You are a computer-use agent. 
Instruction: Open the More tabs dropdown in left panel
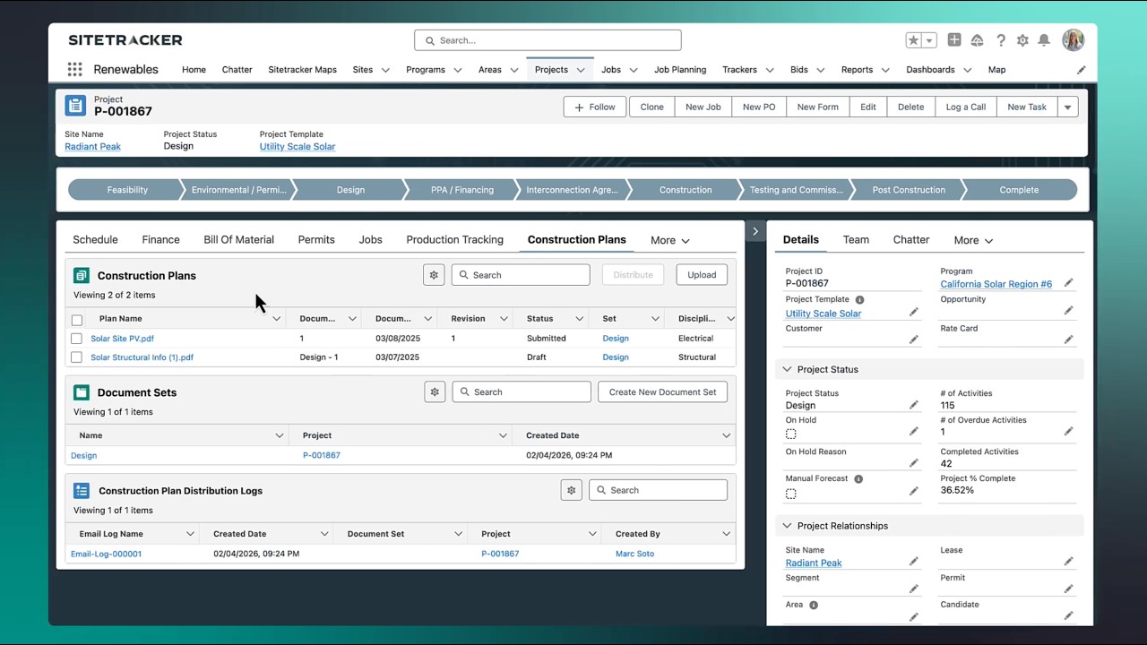(670, 240)
